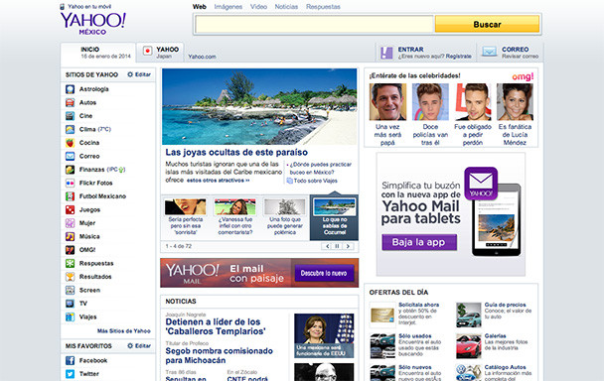Open the Mujer icon
Screen dimensions: 604x381
pos(70,223)
